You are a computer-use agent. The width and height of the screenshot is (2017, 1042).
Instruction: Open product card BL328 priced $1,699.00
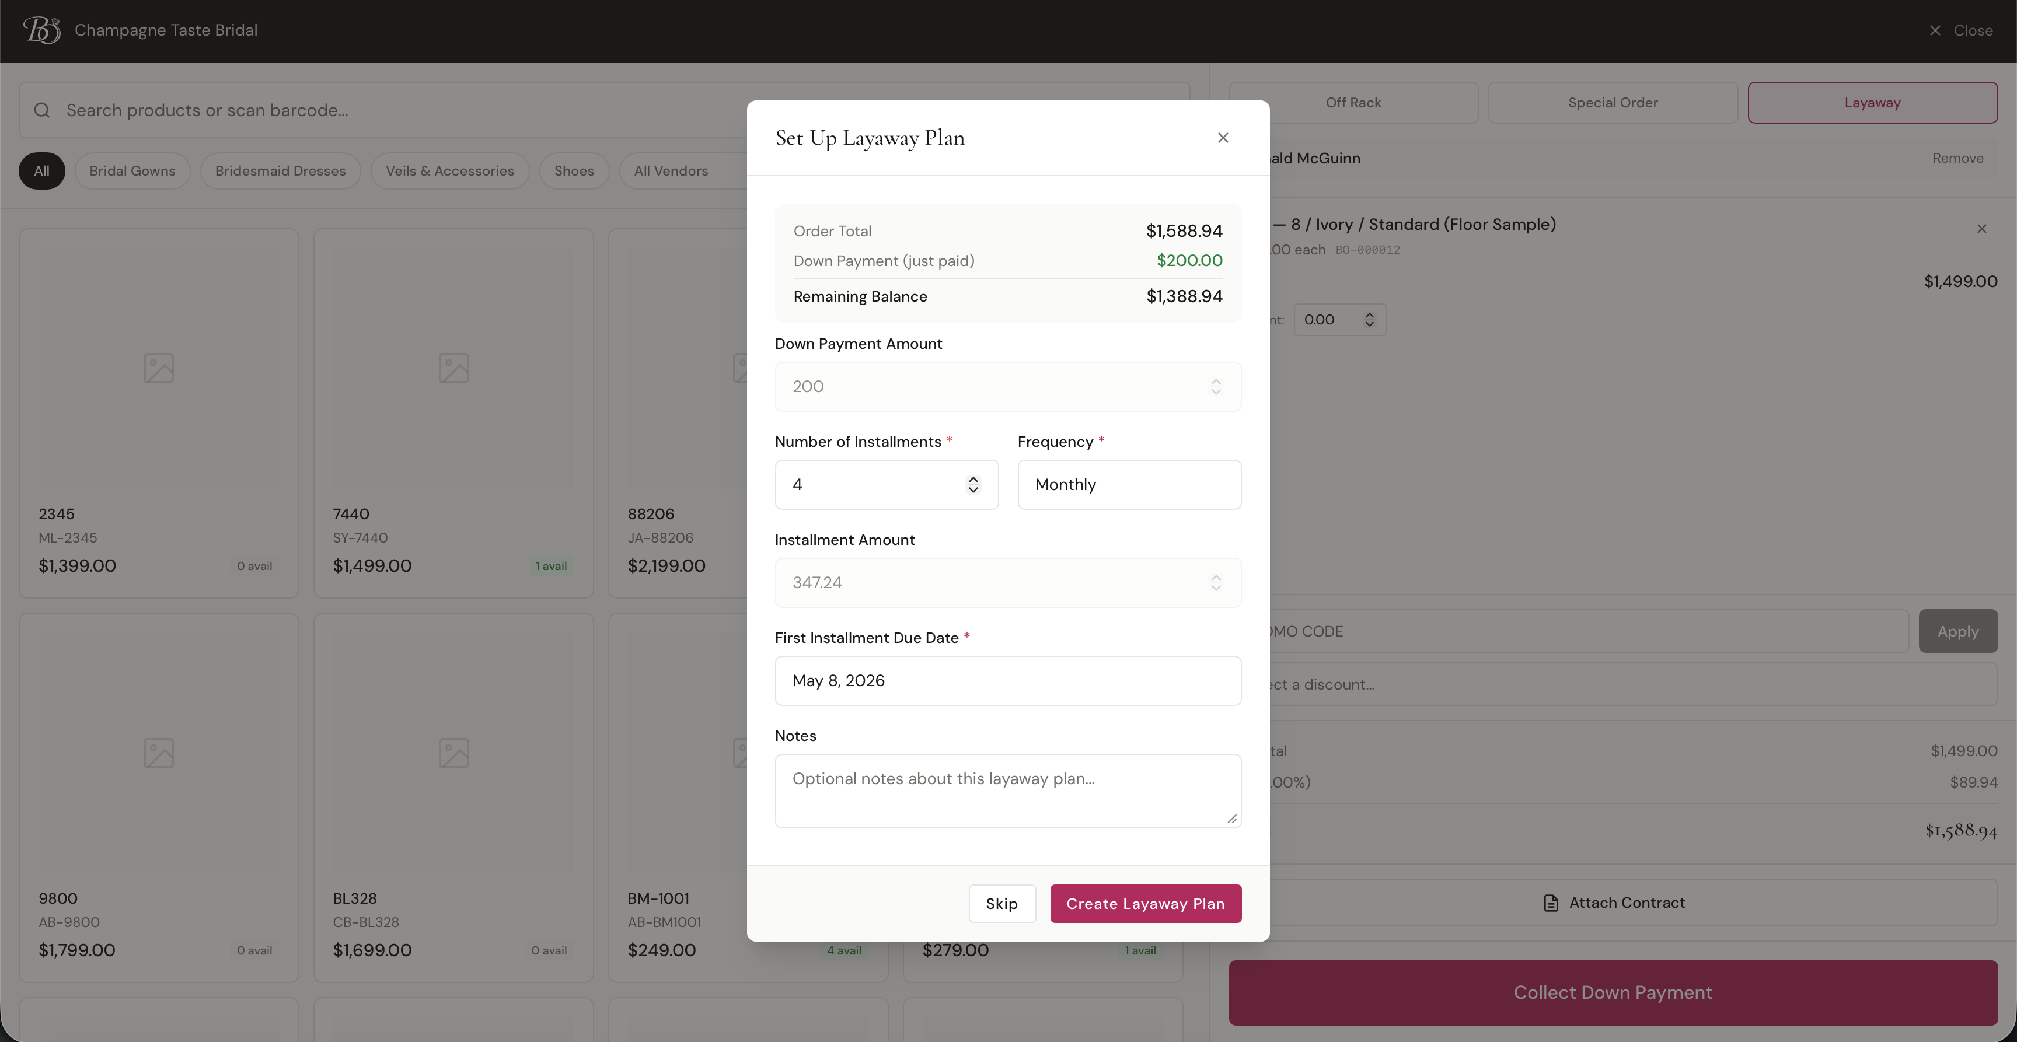(x=453, y=798)
